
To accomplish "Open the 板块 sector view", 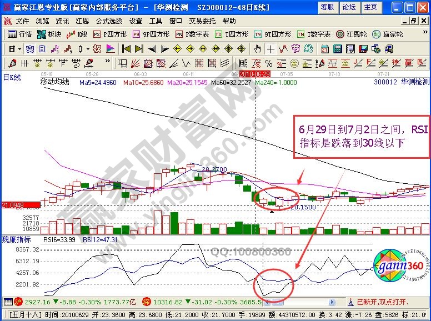I will (x=49, y=34).
